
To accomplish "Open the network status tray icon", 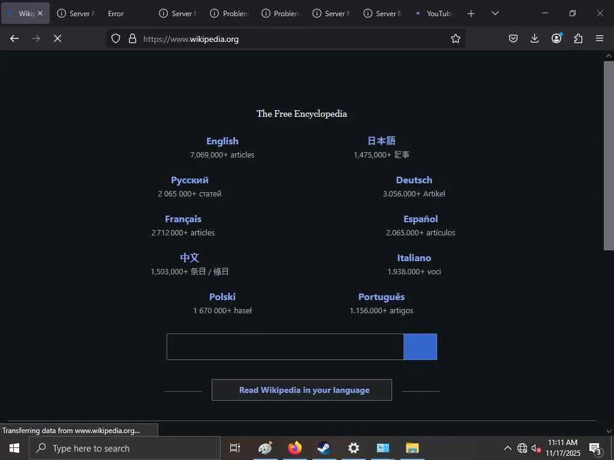I will tap(522, 448).
